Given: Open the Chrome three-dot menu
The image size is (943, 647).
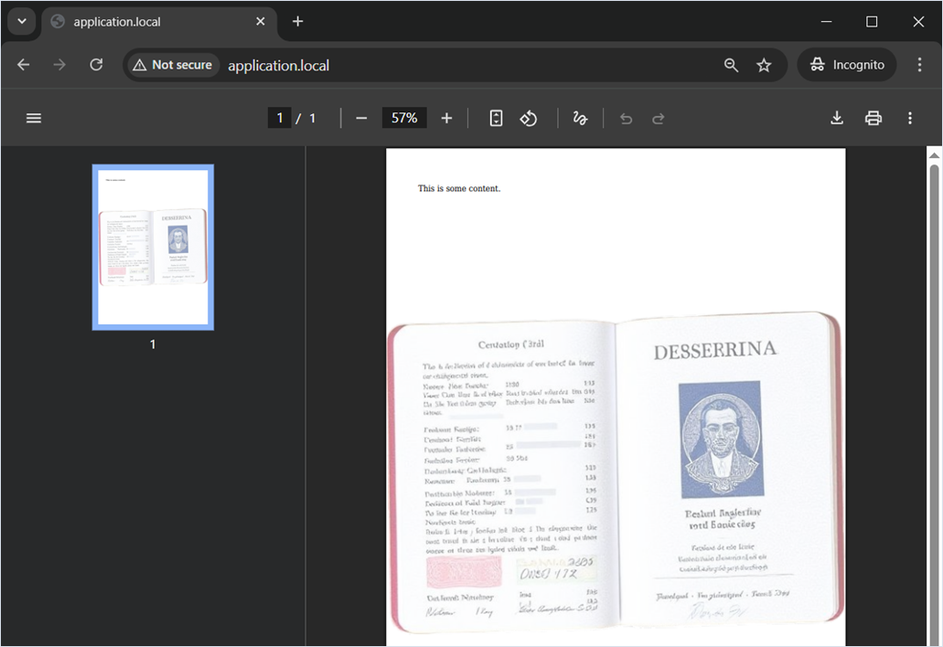Looking at the screenshot, I should click(919, 65).
